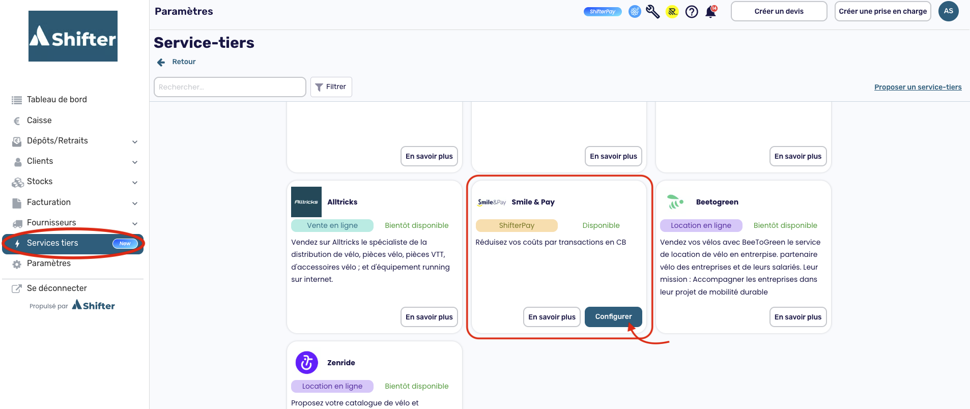Click the Services tiers lightning icon

[x=17, y=244]
